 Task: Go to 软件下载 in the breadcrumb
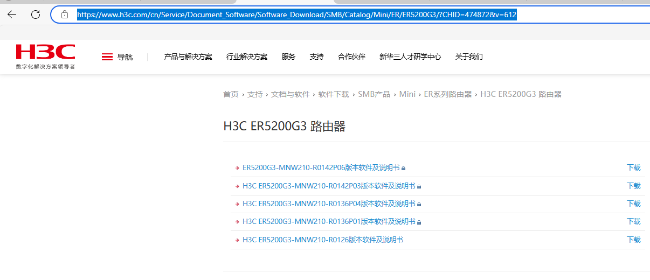[x=334, y=94]
